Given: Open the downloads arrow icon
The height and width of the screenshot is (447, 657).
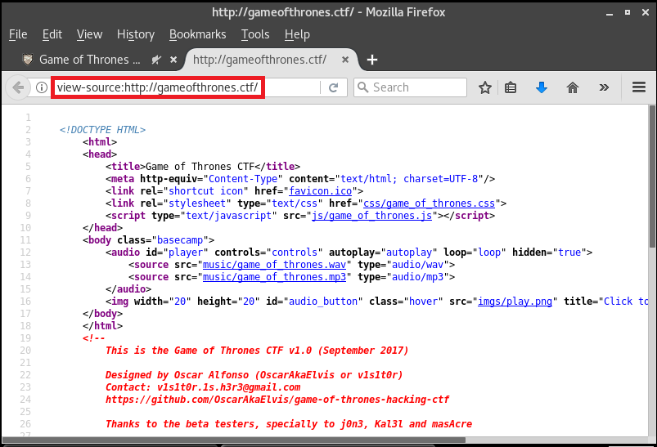Looking at the screenshot, I should (542, 87).
